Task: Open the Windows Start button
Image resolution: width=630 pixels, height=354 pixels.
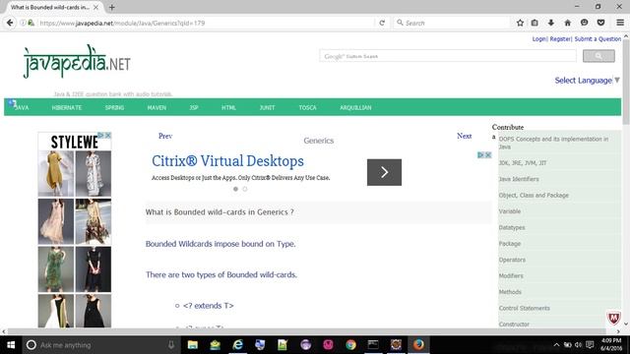Action: click(11, 345)
